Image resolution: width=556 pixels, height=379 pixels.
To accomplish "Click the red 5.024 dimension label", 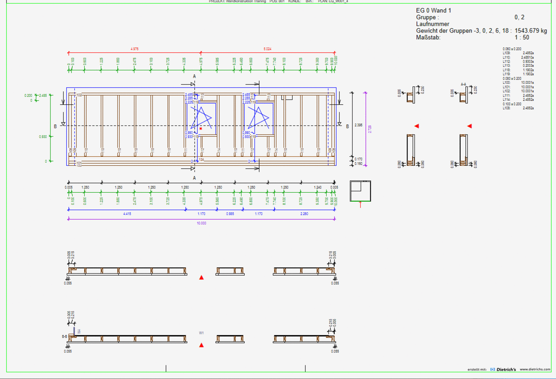I will point(268,49).
